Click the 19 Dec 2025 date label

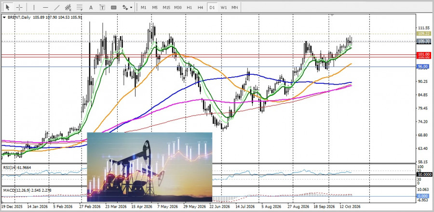pos(12,207)
